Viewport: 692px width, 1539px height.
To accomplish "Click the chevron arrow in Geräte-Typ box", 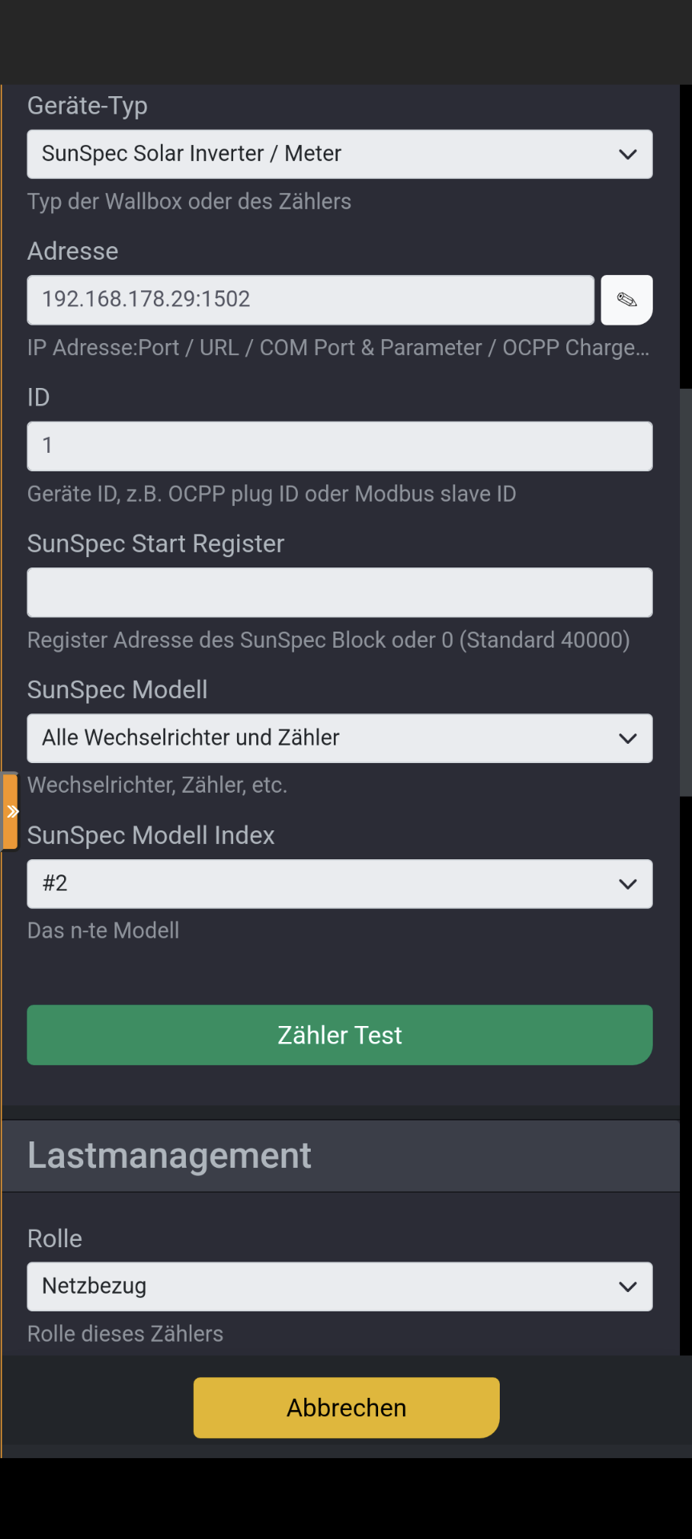I will pyautogui.click(x=628, y=154).
